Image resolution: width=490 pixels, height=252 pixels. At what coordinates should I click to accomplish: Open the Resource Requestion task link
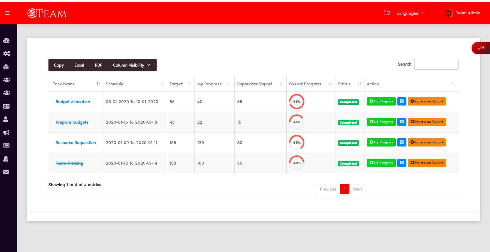click(76, 143)
